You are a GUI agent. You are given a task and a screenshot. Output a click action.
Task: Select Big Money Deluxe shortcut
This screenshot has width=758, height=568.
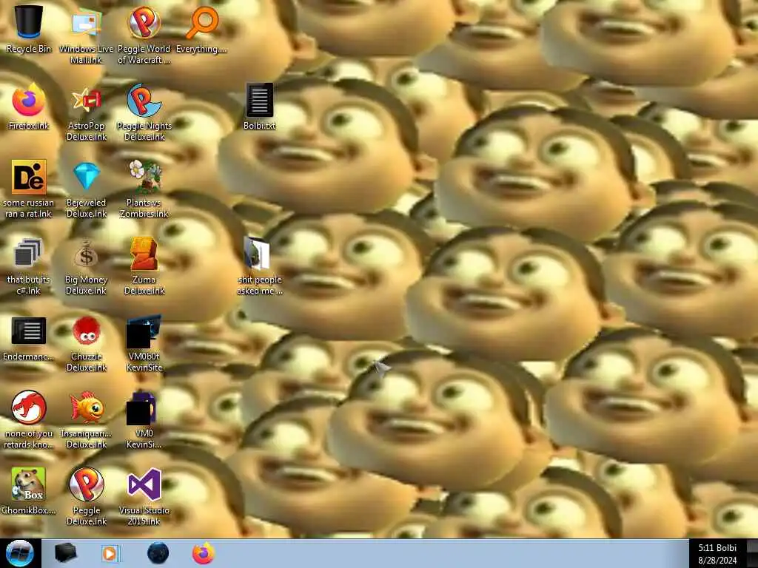pos(86,266)
